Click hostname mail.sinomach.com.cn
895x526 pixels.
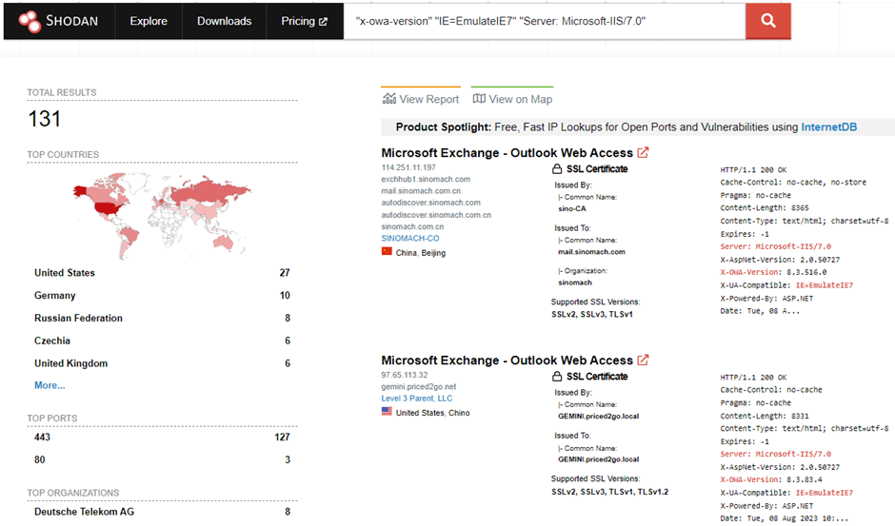(421, 191)
